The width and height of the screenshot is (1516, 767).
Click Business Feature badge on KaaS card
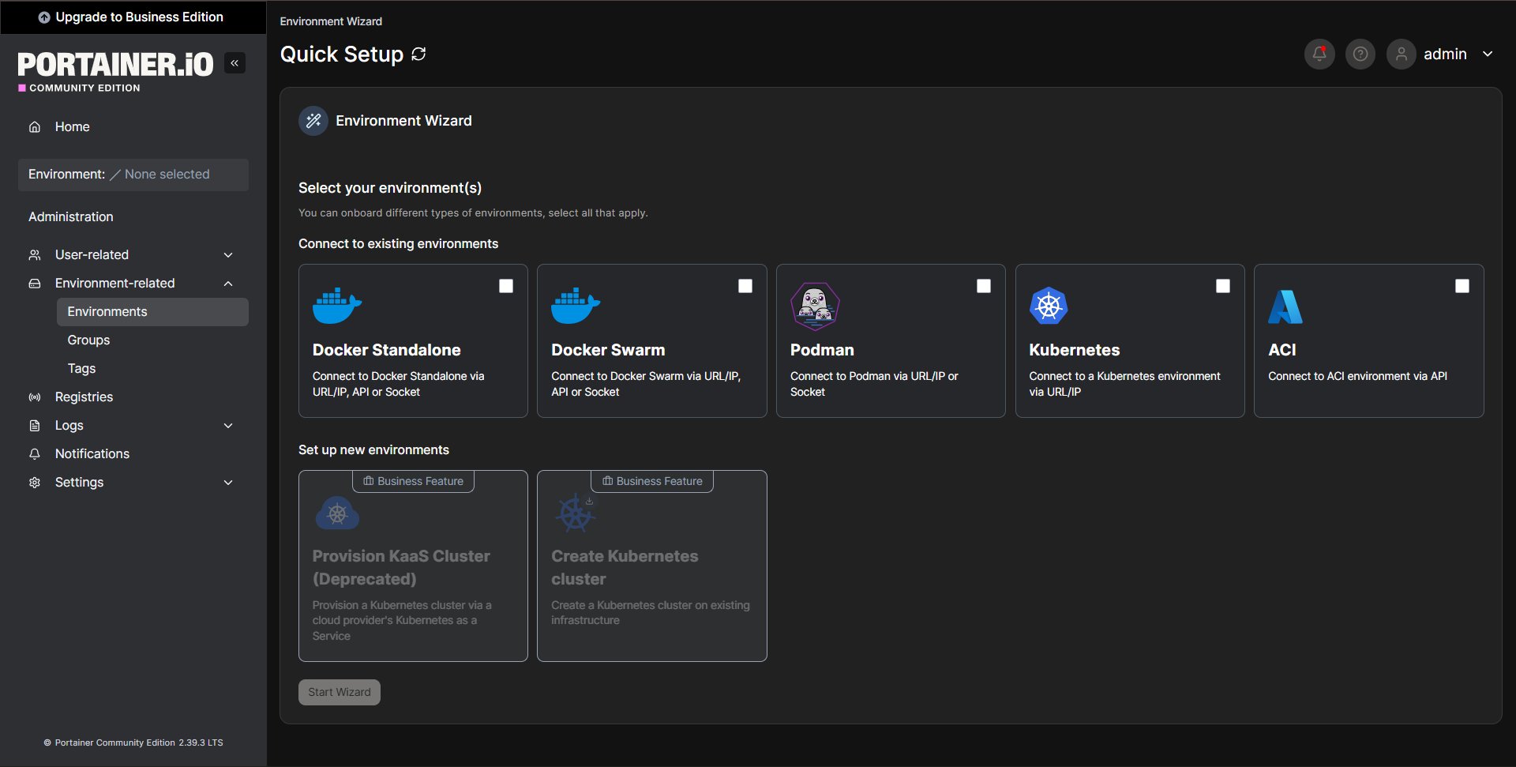(x=413, y=481)
